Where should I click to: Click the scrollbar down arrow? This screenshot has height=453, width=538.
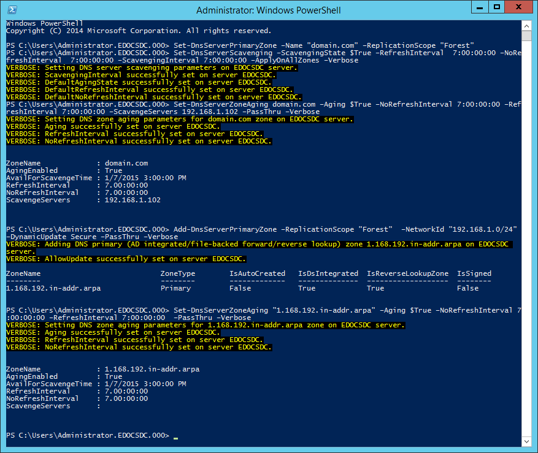coord(527,442)
